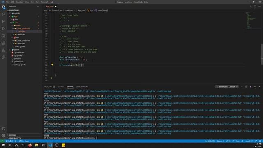This screenshot has height=148, width=263.
Task: Switch to the DEBUG CONSOLE tab
Action: point(82,87)
